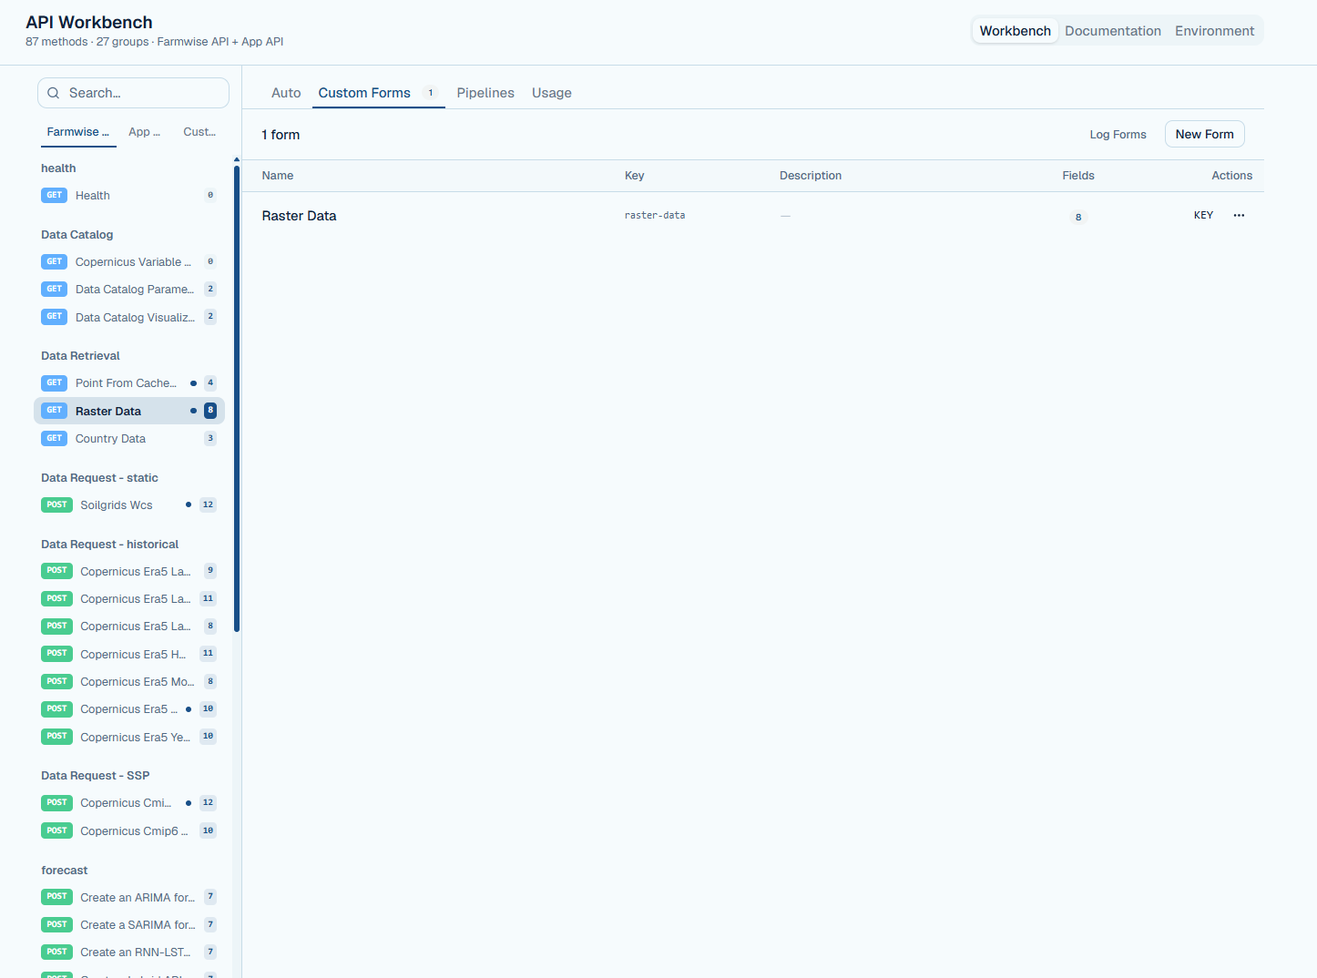Open the Pipelines tab
Viewport: 1317px width, 978px height.
point(485,93)
